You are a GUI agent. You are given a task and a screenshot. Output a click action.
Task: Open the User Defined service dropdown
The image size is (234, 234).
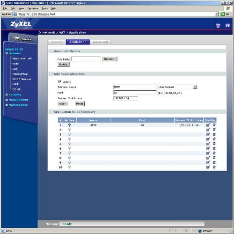(x=177, y=87)
